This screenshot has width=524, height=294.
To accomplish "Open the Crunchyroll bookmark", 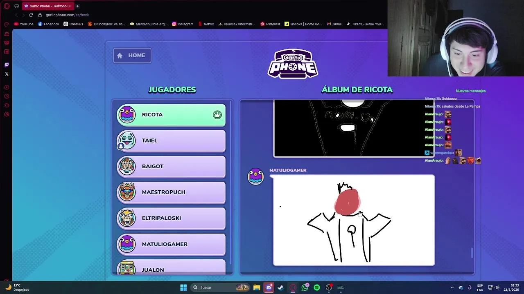I will click(x=106, y=24).
